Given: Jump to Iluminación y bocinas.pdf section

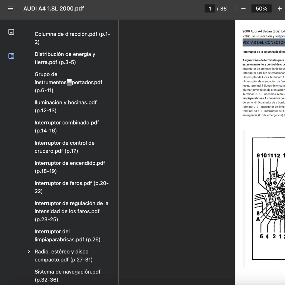Looking at the screenshot, I should [65, 106].
